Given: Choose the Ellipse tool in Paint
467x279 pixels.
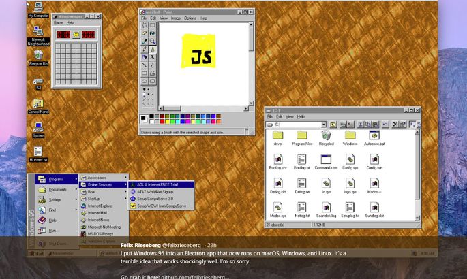Looking at the screenshot, I should [x=145, y=81].
